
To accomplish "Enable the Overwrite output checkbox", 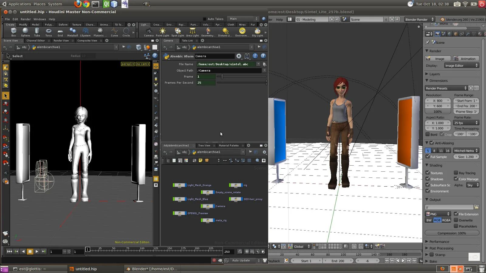I will (456, 220).
